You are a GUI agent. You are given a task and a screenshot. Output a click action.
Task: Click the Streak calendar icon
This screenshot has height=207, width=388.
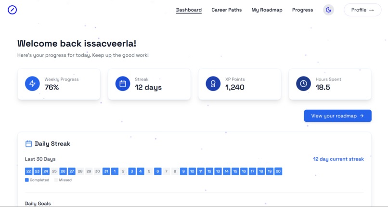(x=123, y=84)
